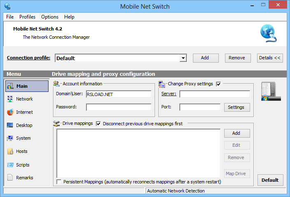This screenshot has width=290, height=197.
Task: Show the System section
Action: [23, 138]
